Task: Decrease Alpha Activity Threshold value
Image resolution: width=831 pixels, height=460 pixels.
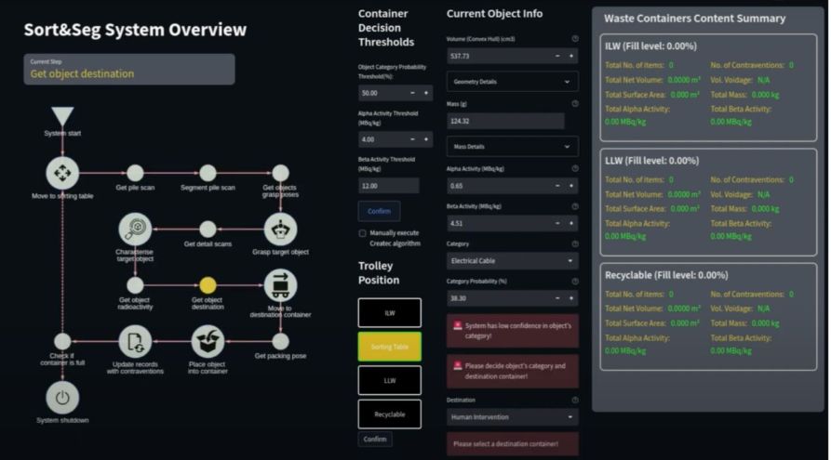Action: (412, 139)
